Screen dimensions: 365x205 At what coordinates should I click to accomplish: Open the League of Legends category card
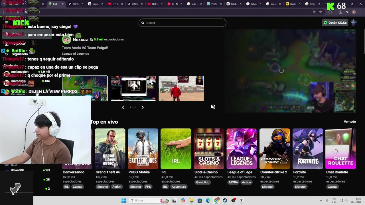coord(242,149)
